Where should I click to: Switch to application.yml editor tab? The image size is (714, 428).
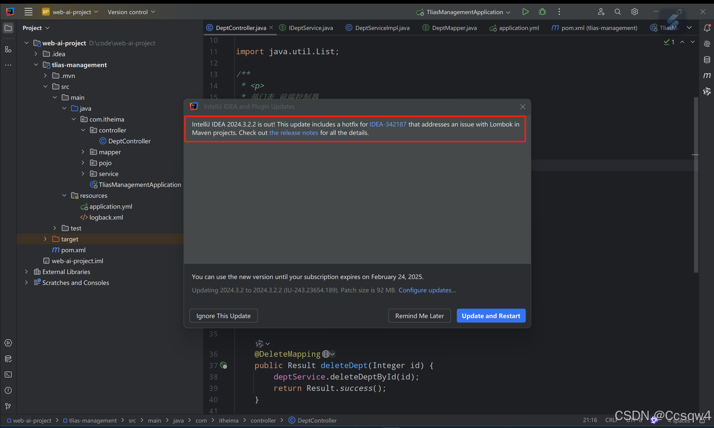click(x=514, y=28)
